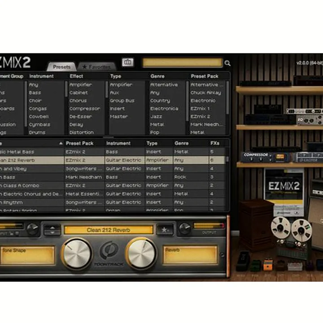Click the Preset Pack filter scrollbar
Screen dimensions: 323x323
point(227,98)
